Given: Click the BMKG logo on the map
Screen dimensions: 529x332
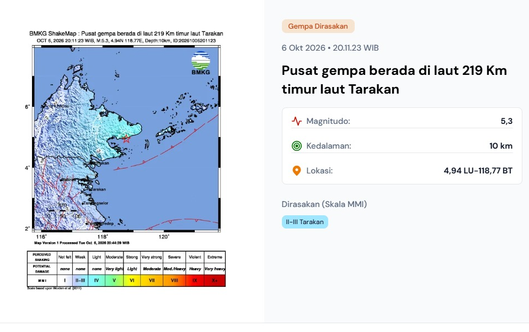Looking at the screenshot, I should [201, 63].
